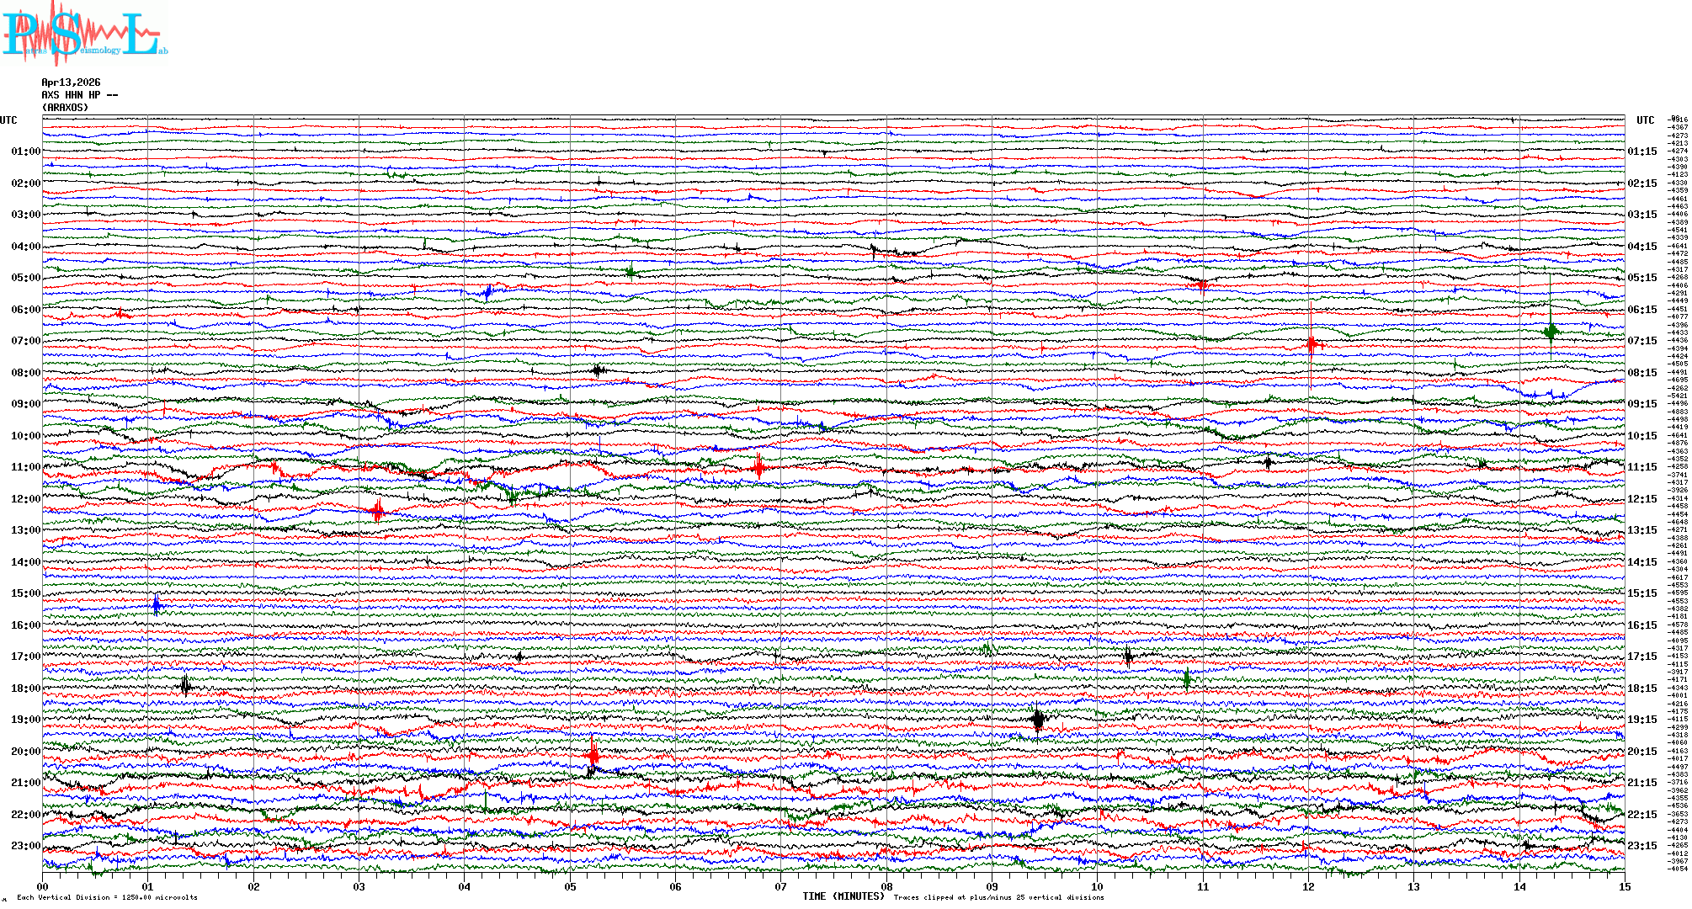Click the 07:15 label on right axis
The height and width of the screenshot is (909, 1692).
1641,341
